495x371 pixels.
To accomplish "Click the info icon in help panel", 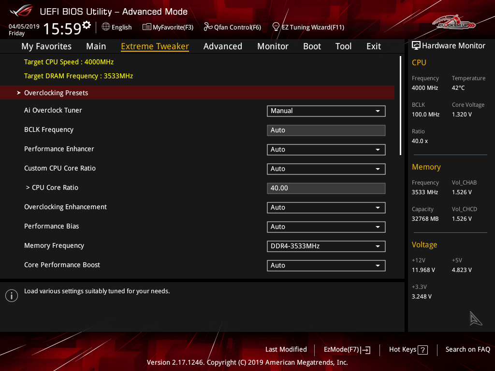I will [x=11, y=296].
